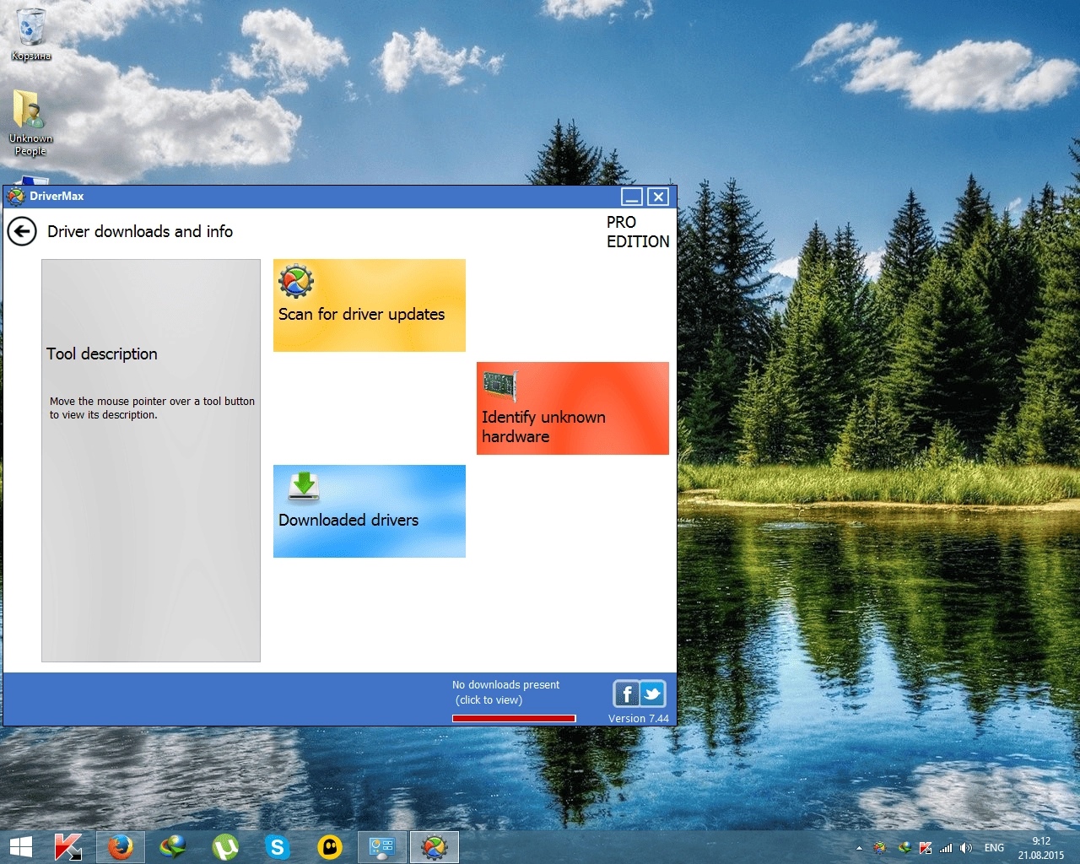This screenshot has width=1080, height=864.
Task: Click the network signal tray icon
Action: click(x=946, y=848)
